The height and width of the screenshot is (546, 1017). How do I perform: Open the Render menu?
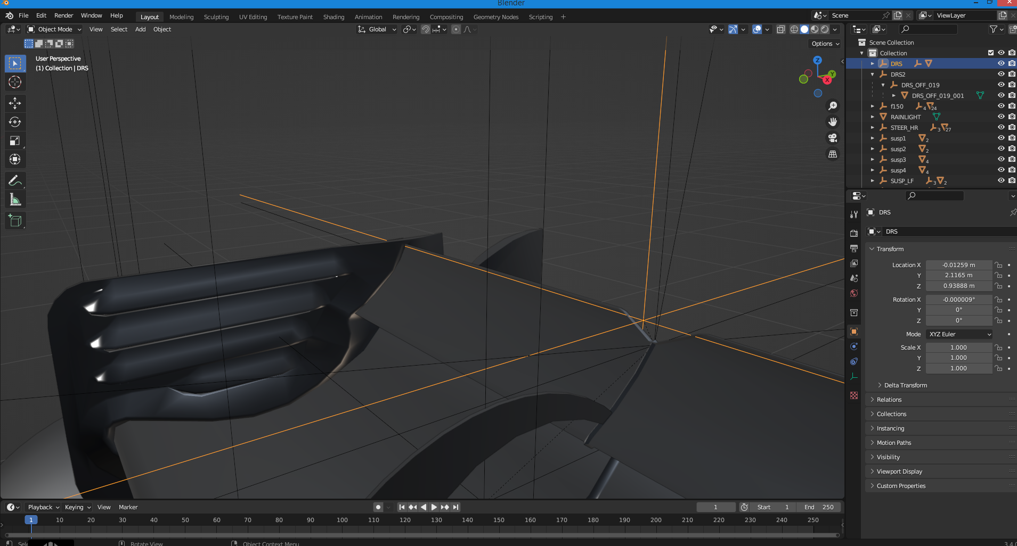pos(63,15)
